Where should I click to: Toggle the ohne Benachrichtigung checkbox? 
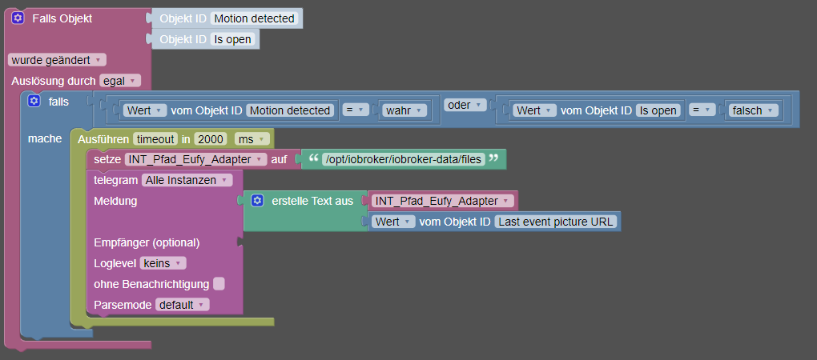tap(219, 283)
